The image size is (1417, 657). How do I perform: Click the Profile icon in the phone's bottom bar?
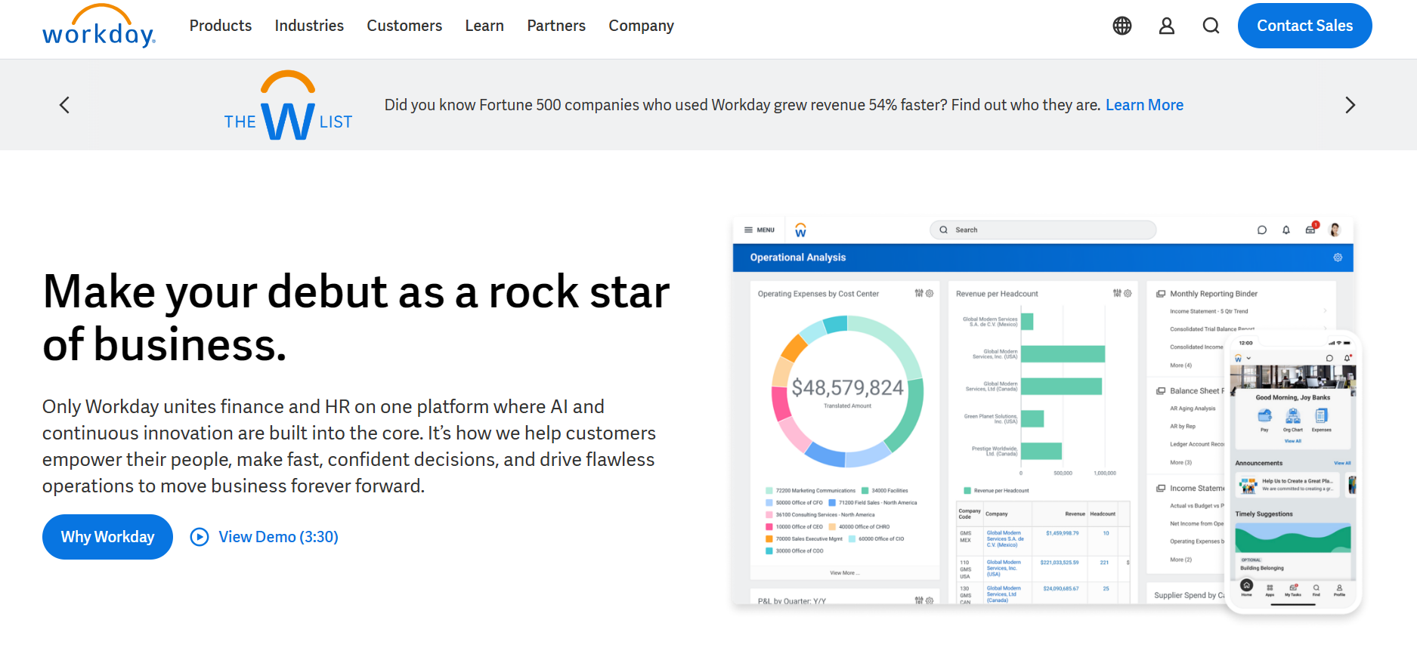(x=1340, y=589)
